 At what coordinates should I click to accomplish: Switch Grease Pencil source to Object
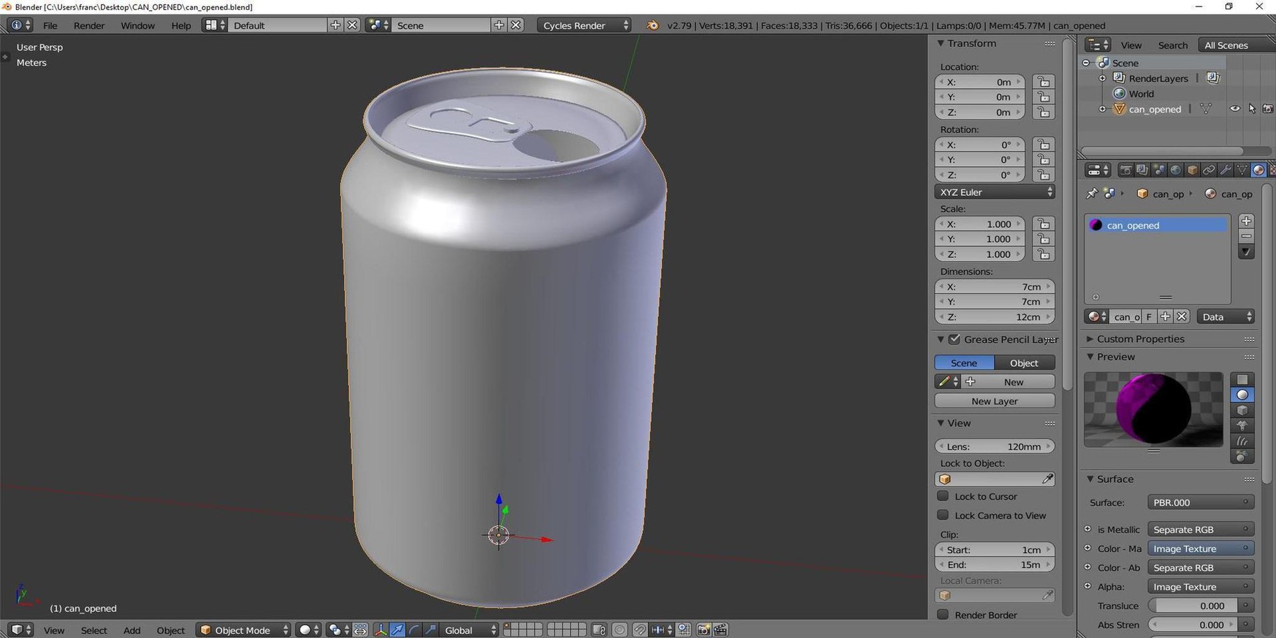click(x=1024, y=363)
